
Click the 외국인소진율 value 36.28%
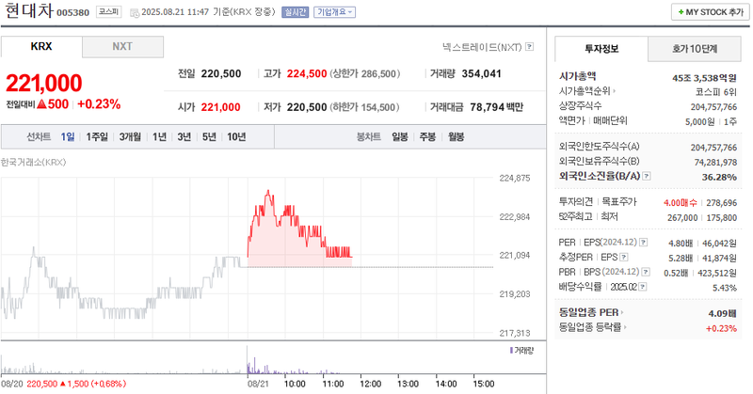pos(719,177)
